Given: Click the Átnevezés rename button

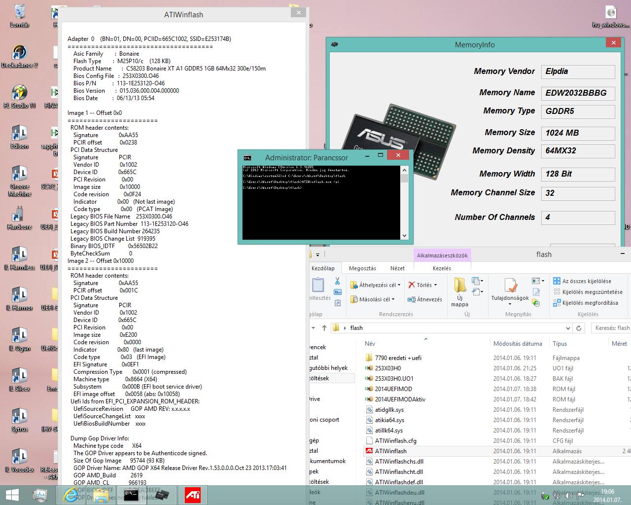Looking at the screenshot, I should click(424, 299).
